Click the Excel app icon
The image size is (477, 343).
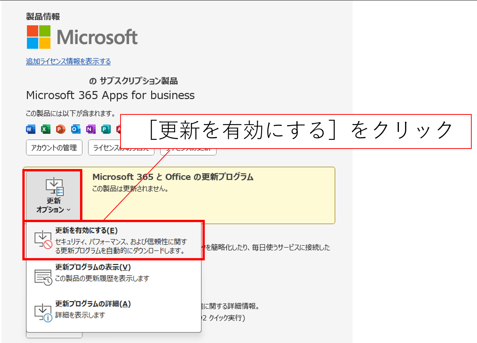46,130
